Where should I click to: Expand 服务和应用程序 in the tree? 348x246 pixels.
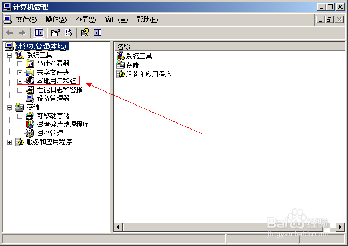coord(9,142)
